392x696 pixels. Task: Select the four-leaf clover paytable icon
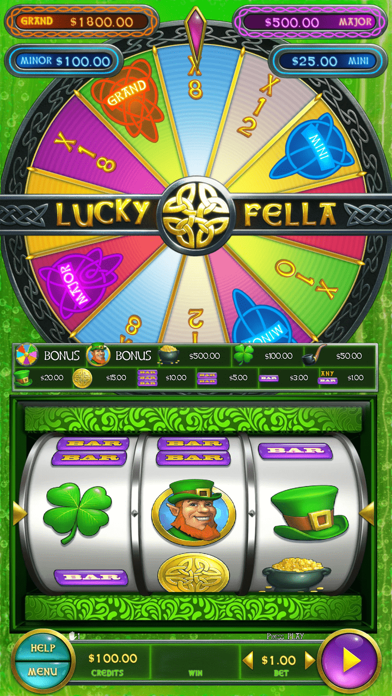[x=244, y=355]
